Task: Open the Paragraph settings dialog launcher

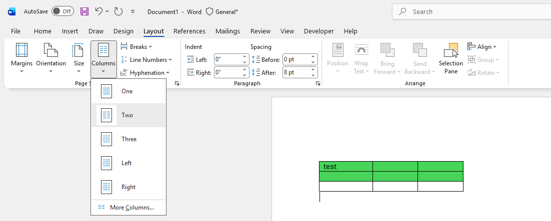Action: tap(318, 83)
